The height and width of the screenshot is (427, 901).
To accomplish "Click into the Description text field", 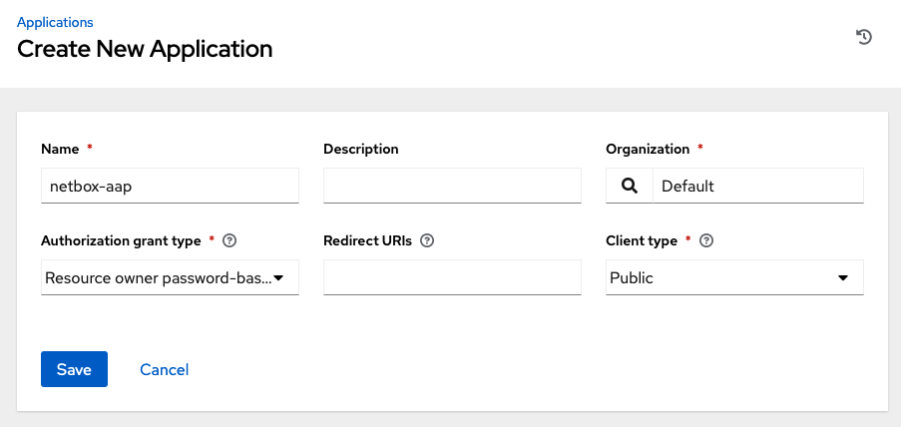I will tap(452, 186).
